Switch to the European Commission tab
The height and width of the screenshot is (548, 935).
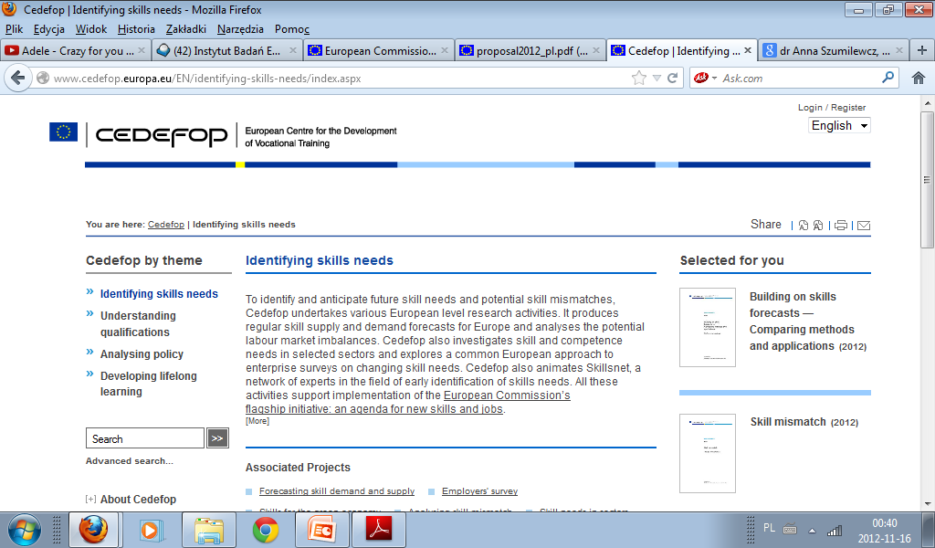tap(378, 50)
